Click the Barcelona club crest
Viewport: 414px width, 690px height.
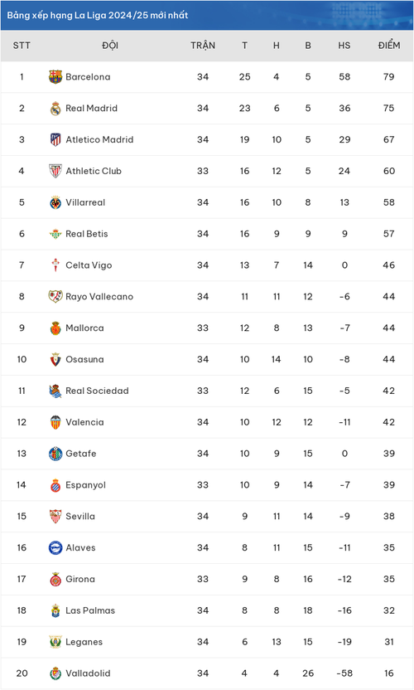click(55, 77)
